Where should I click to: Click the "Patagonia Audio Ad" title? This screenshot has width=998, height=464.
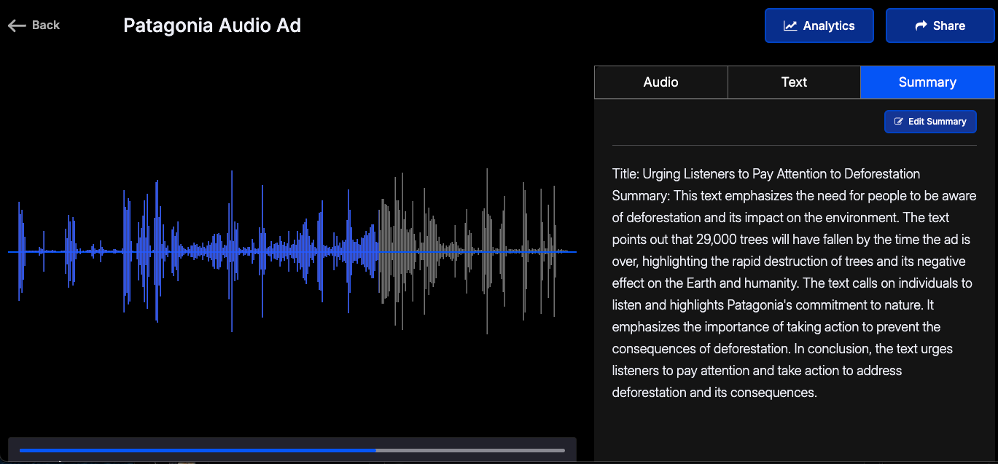tap(212, 25)
